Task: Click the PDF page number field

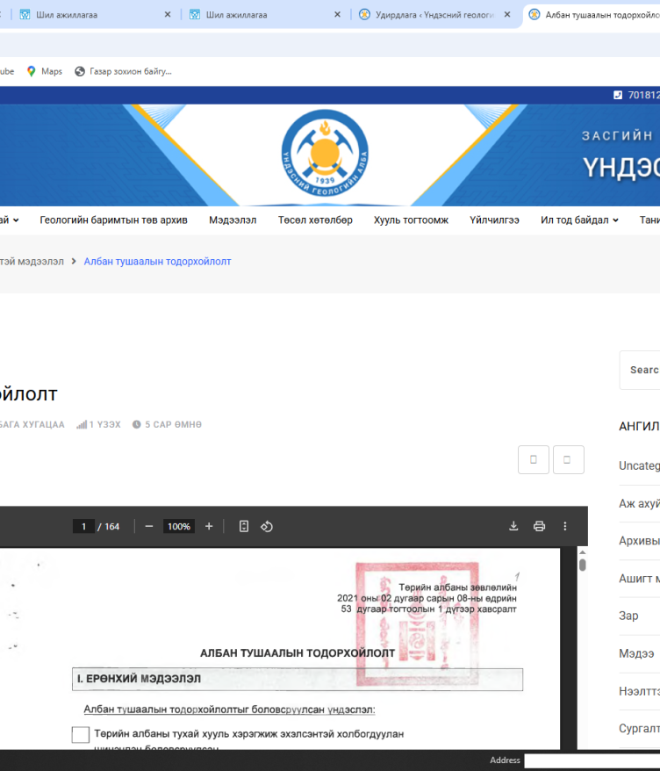Action: click(83, 526)
